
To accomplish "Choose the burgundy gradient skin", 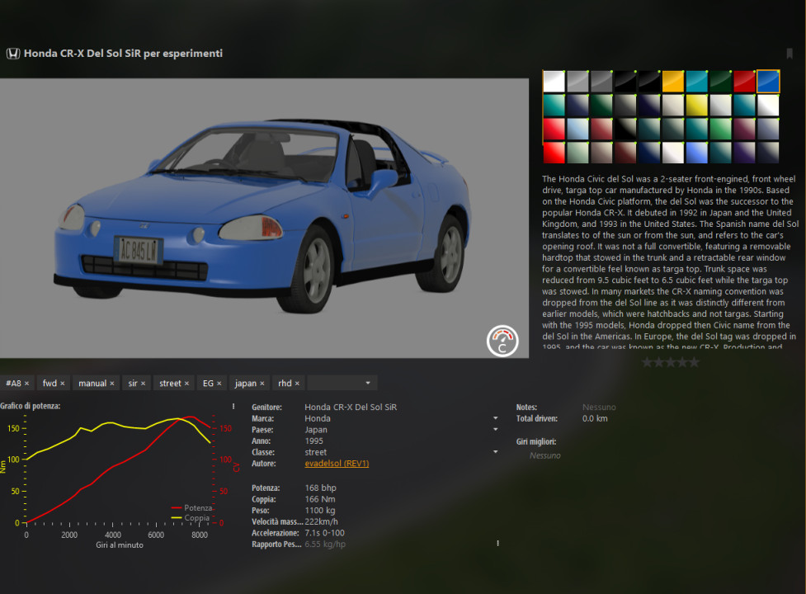I will [x=744, y=129].
